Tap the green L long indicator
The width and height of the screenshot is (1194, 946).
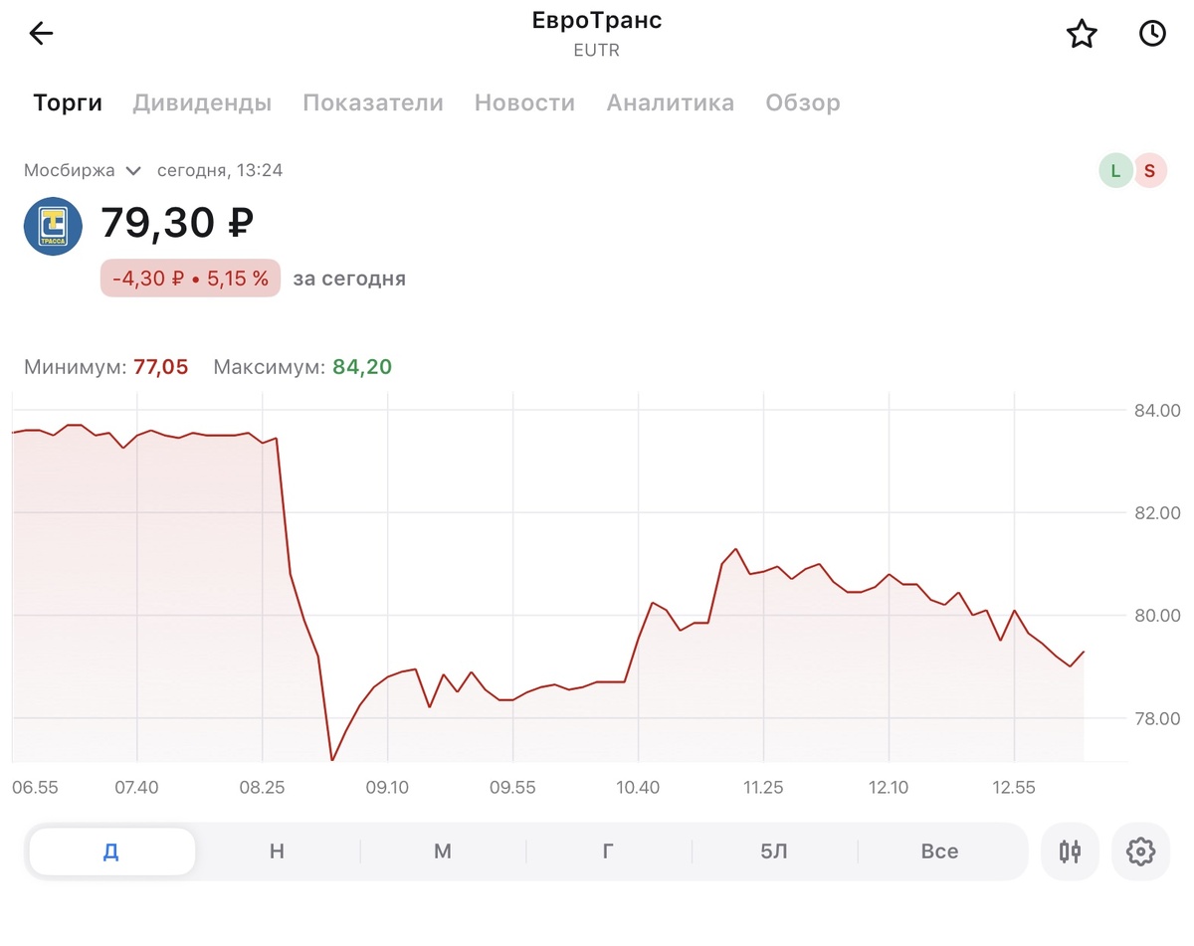[1115, 170]
